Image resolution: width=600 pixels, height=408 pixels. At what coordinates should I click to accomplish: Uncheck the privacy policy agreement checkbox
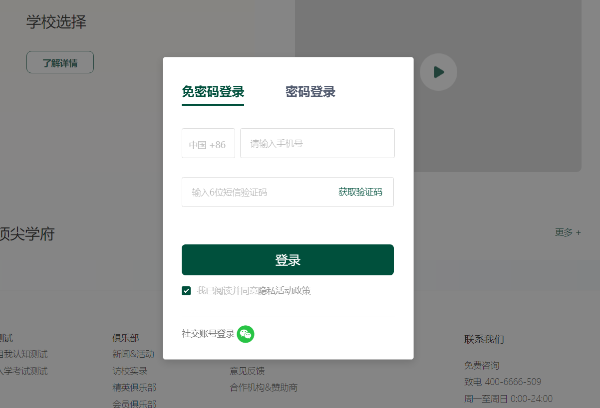[186, 291]
